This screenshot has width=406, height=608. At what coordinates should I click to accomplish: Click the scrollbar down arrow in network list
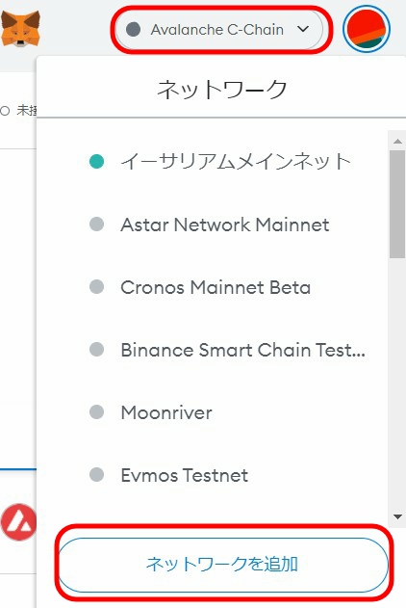pos(397,516)
